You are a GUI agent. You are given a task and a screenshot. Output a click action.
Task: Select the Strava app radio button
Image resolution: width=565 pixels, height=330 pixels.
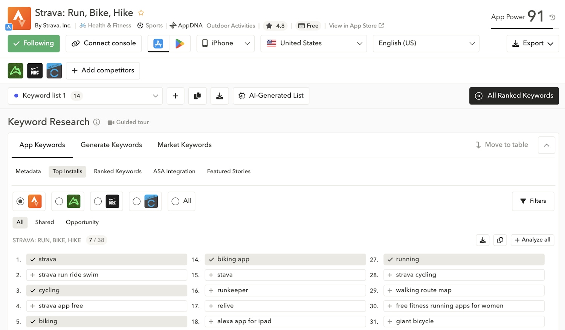pos(20,202)
